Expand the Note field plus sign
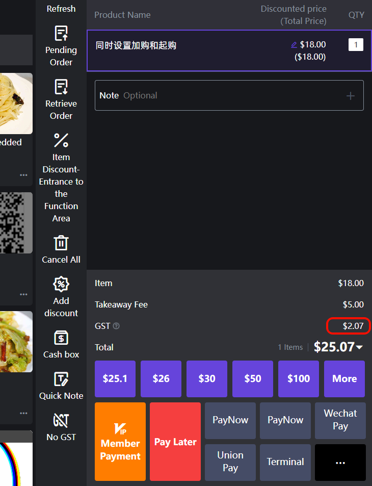372x486 pixels. click(x=351, y=95)
